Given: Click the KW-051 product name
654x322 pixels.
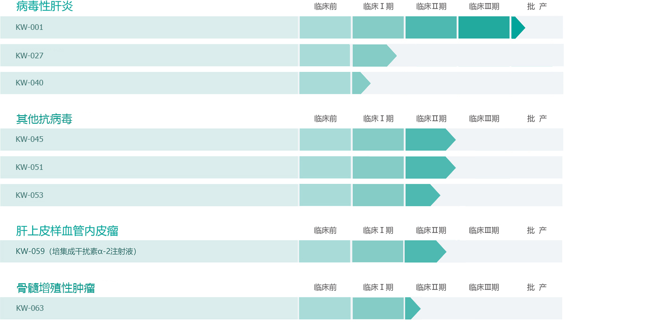Looking at the screenshot, I should [x=29, y=167].
